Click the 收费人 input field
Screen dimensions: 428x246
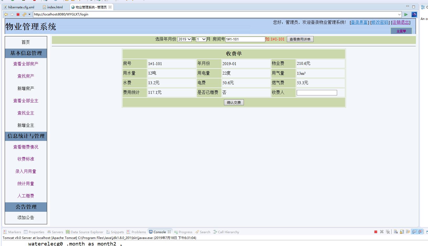(316, 92)
